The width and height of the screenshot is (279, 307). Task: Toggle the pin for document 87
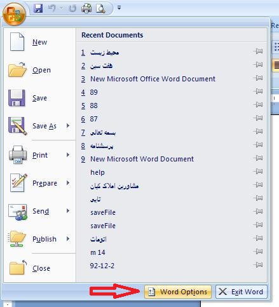(x=258, y=118)
